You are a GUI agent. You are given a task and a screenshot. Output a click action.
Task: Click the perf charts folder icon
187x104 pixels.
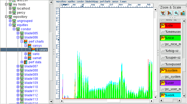coord(26,42)
